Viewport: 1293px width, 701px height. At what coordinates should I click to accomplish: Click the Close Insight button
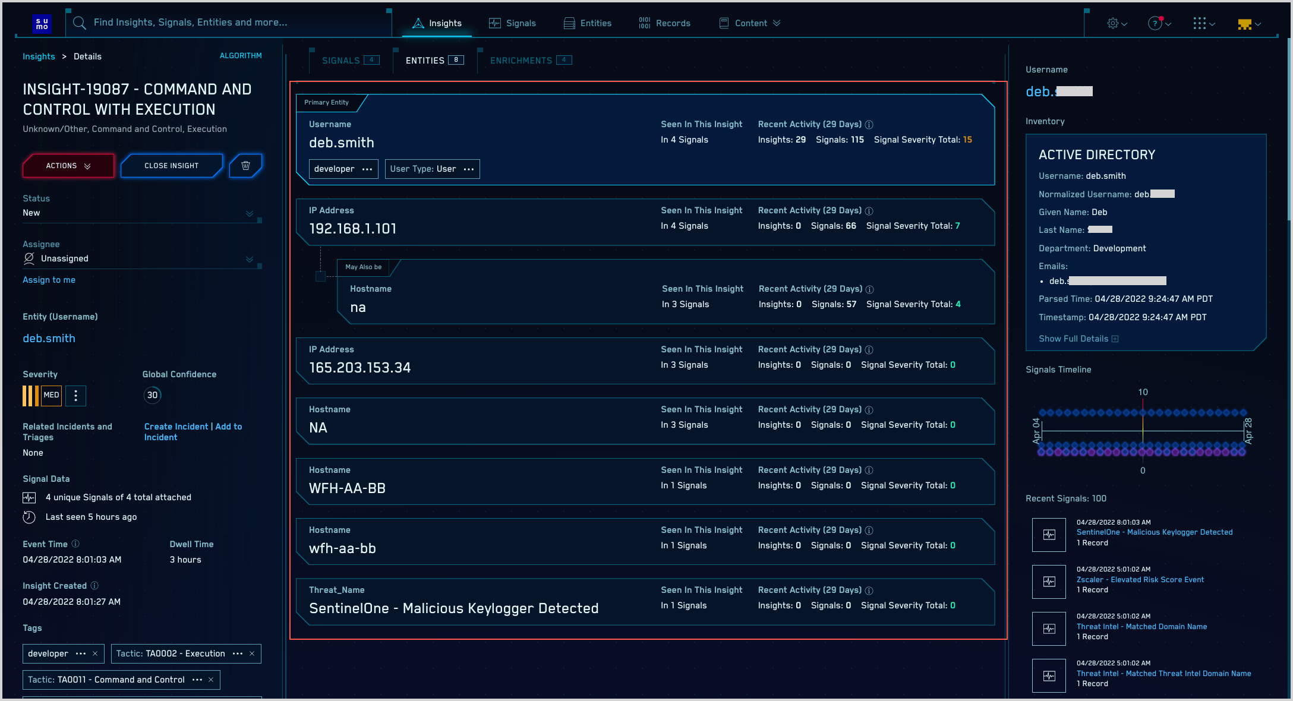click(172, 166)
